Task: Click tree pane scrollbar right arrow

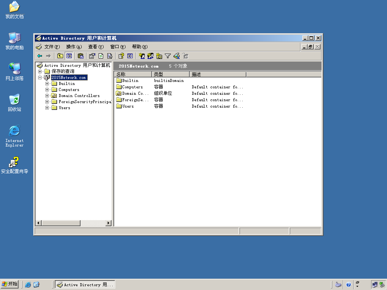Action: (x=108, y=223)
